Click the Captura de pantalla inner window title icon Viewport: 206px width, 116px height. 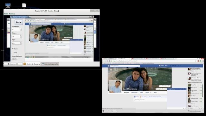[12, 17]
